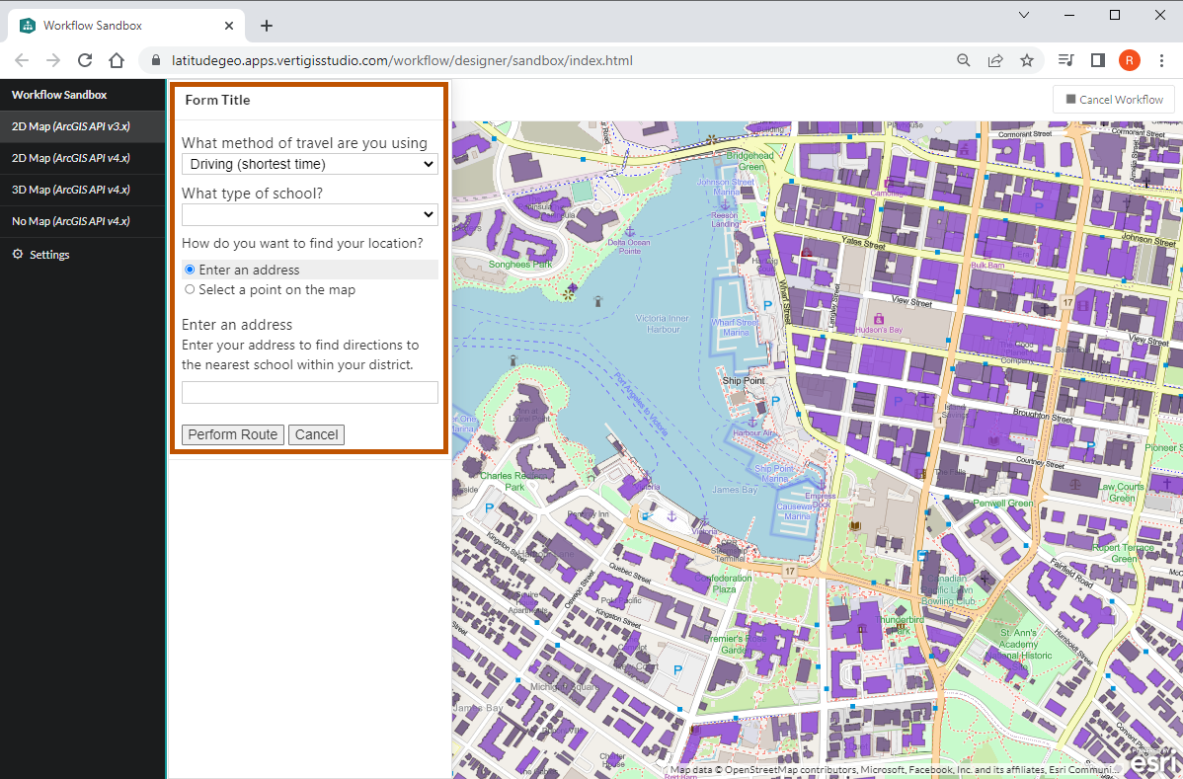The image size is (1183, 779).
Task: Switch to 2D Map ArcGIS API v4.x
Action: [x=70, y=158]
